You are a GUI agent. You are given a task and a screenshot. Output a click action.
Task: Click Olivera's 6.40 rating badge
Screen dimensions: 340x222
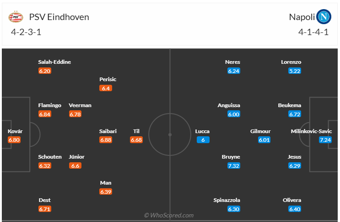pyautogui.click(x=295, y=209)
